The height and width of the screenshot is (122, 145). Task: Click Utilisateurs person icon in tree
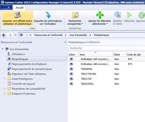(x=9, y=54)
